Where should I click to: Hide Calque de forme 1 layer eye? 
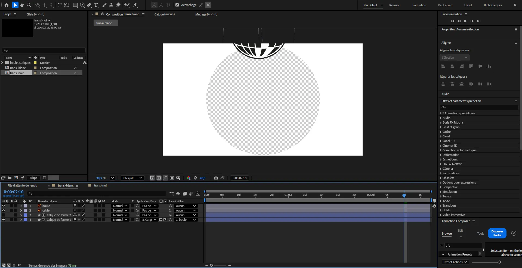click(x=4, y=220)
